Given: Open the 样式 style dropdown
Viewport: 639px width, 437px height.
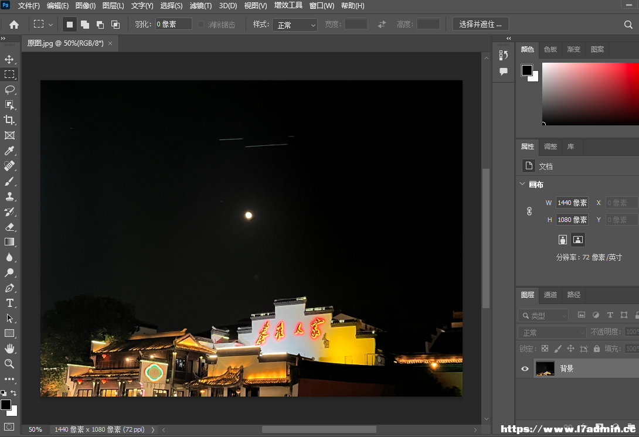Looking at the screenshot, I should (x=295, y=25).
